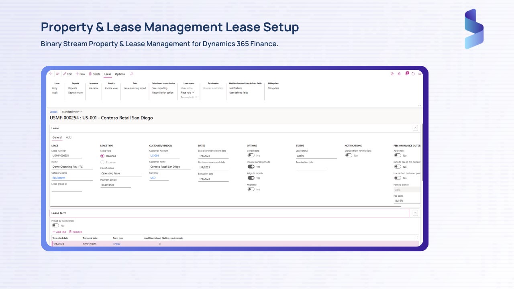Open the Lease status field dropdown

(316, 156)
